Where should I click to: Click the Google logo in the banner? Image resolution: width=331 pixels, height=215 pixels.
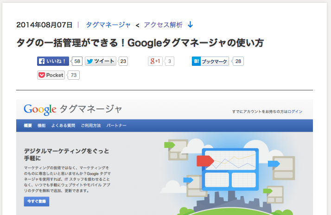tap(40, 109)
